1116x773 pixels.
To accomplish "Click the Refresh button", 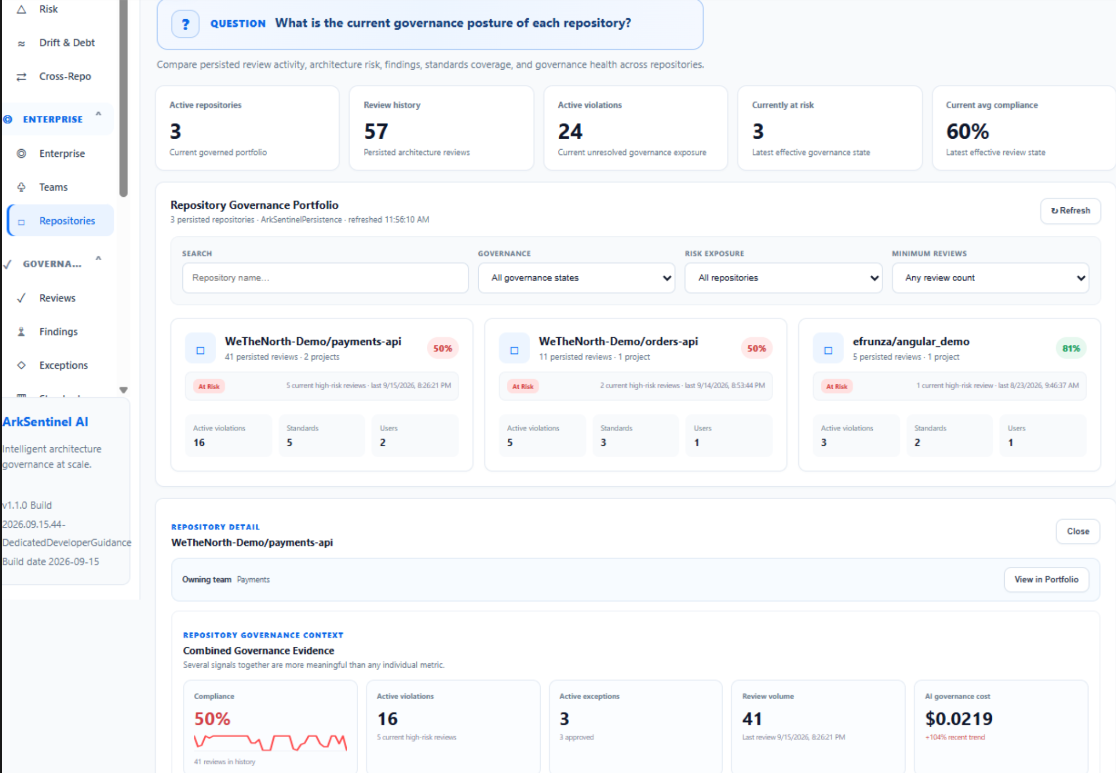I will 1070,211.
